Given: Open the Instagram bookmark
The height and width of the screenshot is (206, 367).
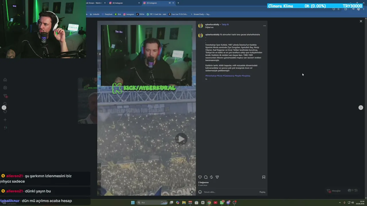Looking at the screenshot, I should (x=129, y=14).
